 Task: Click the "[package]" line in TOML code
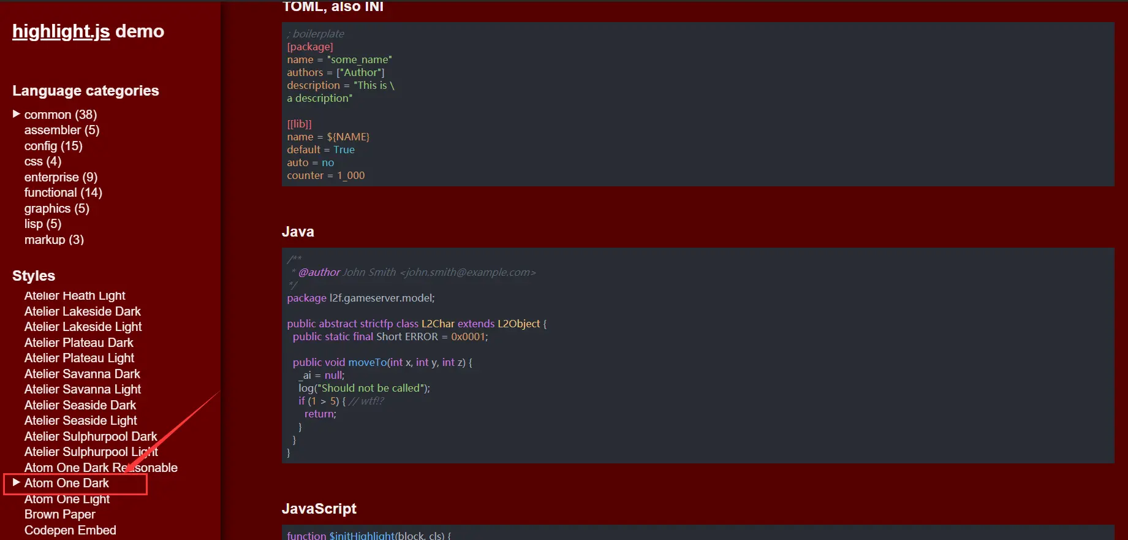310,47
